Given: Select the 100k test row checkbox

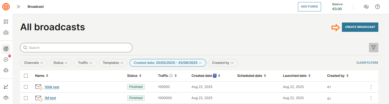Looking at the screenshot, I should pos(26,87).
